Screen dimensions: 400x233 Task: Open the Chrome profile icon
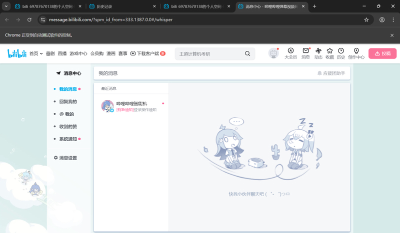382,19
